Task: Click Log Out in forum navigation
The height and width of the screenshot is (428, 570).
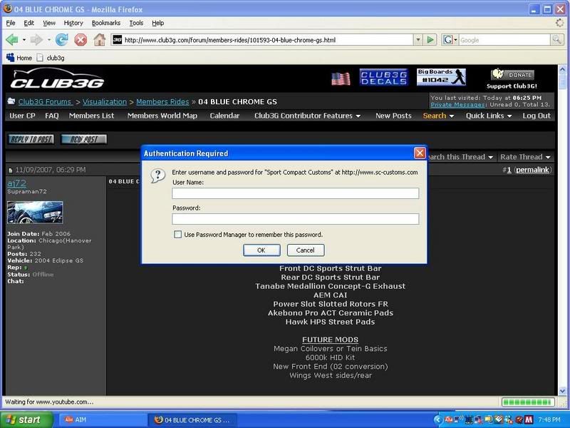Action: pyautogui.click(x=537, y=116)
